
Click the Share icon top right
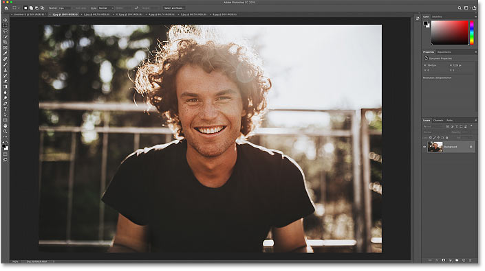[x=474, y=8]
